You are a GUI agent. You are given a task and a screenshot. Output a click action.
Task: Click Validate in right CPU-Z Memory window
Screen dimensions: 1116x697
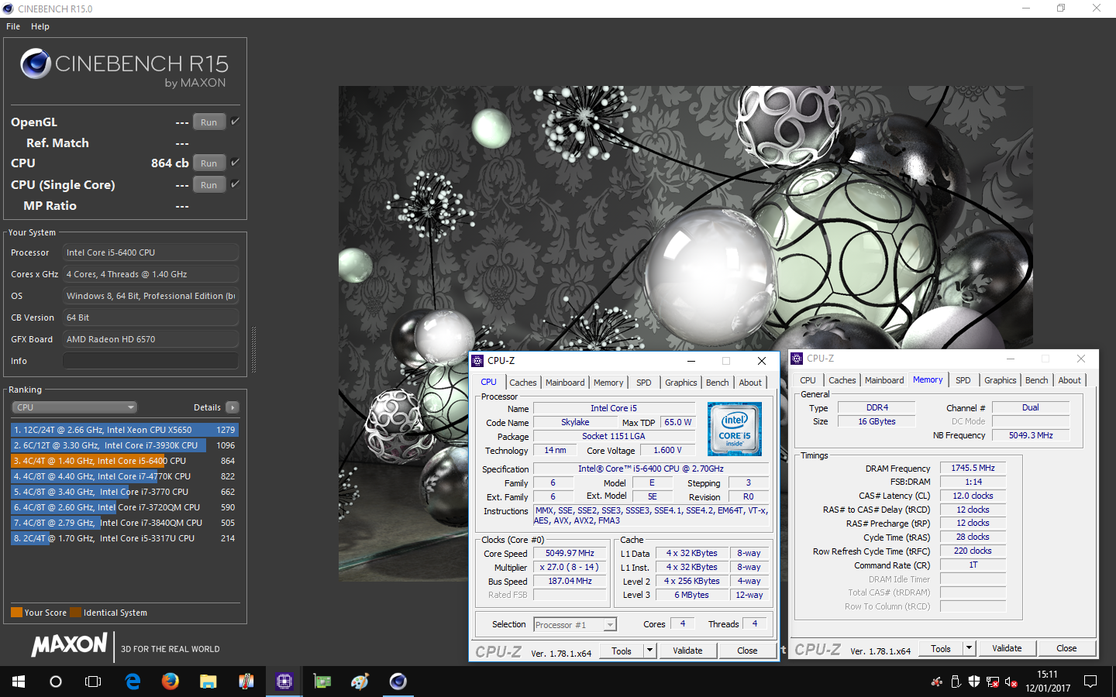point(1007,648)
